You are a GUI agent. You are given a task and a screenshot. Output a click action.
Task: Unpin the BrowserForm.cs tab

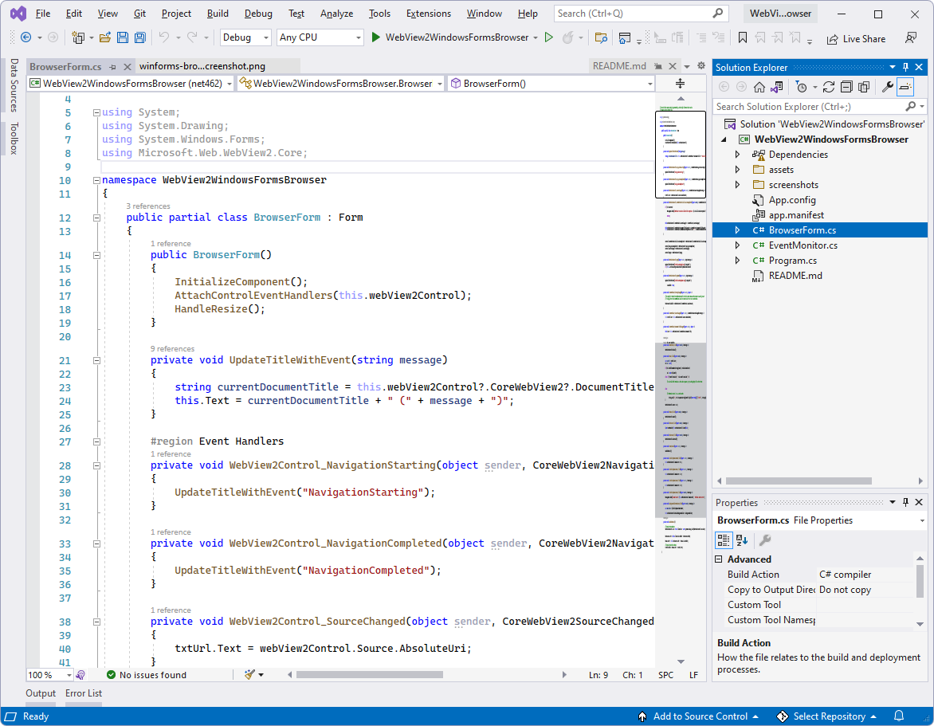coord(113,69)
